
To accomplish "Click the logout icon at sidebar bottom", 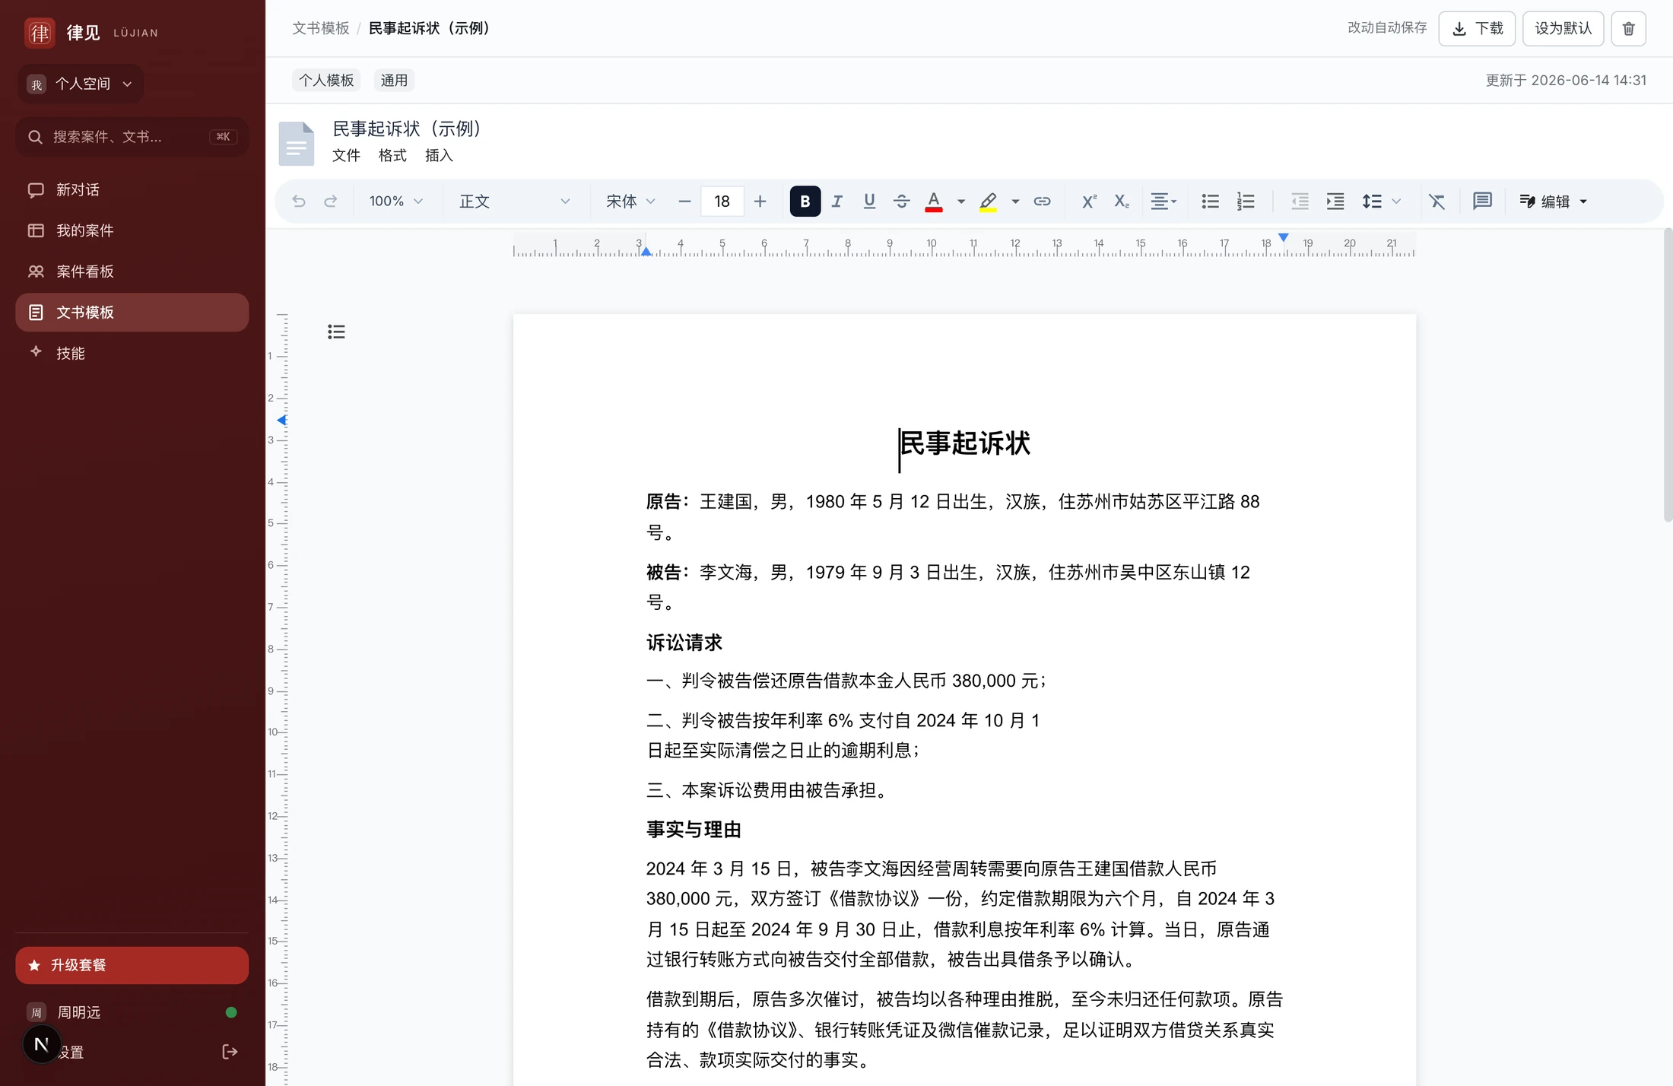I will tap(230, 1052).
